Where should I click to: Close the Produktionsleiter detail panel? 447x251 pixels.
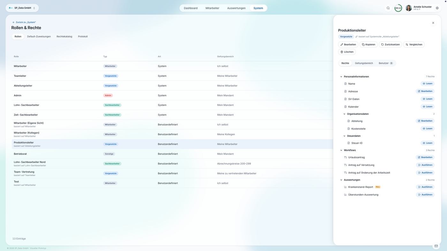pyautogui.click(x=433, y=23)
